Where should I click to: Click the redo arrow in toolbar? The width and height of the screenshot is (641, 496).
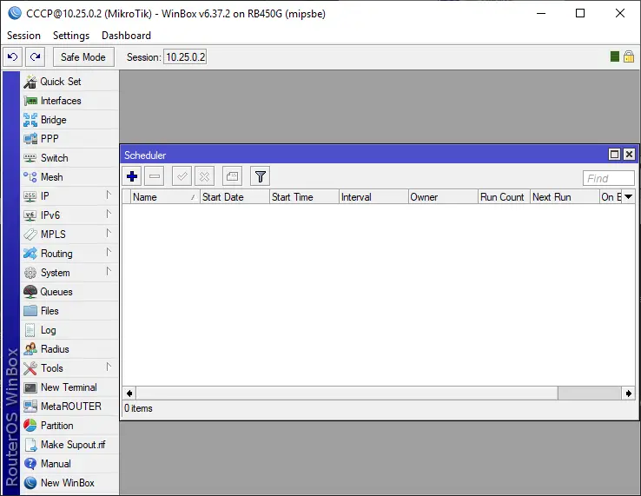(35, 56)
